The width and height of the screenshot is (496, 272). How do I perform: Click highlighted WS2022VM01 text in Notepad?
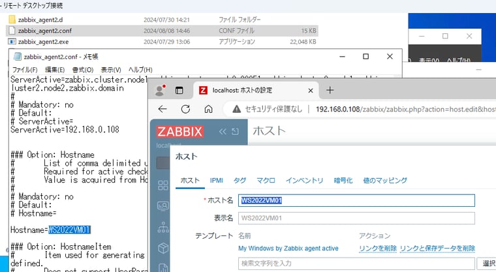click(x=69, y=230)
